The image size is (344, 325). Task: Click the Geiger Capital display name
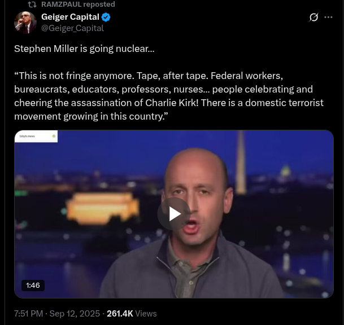pyautogui.click(x=70, y=17)
